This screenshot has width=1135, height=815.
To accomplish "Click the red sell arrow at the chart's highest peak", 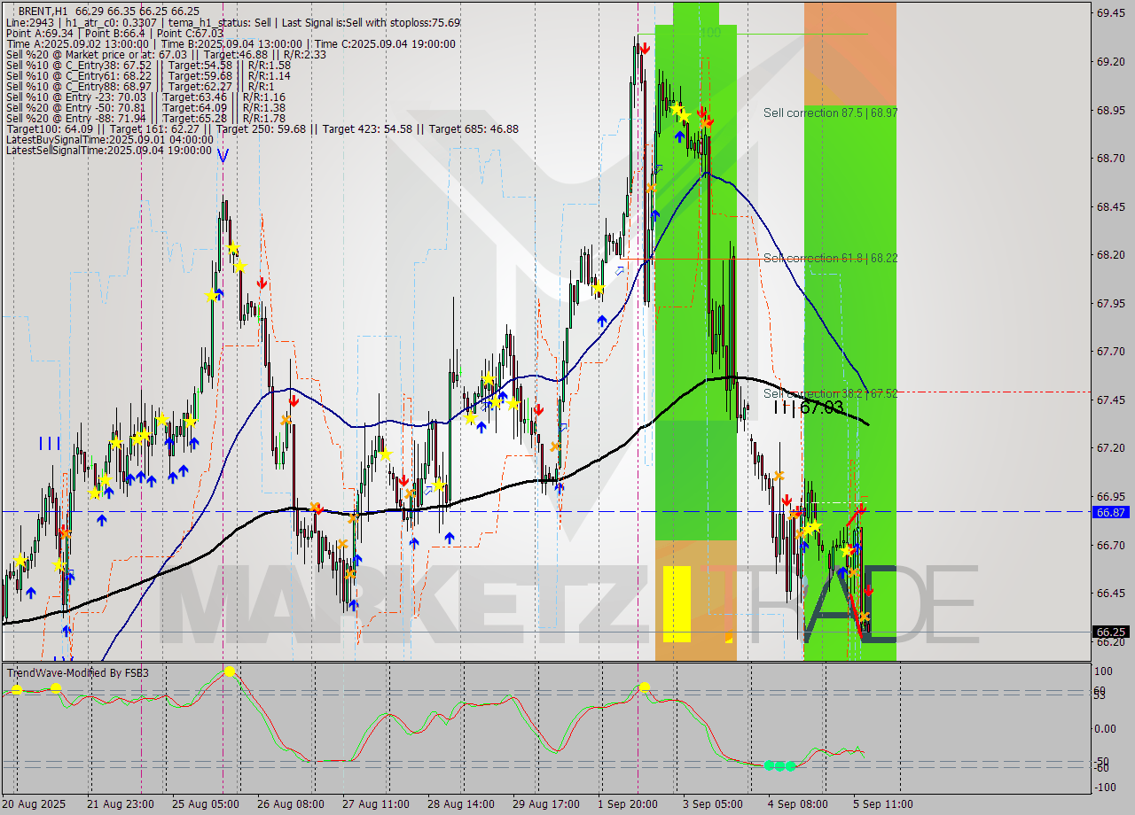I will (645, 49).
